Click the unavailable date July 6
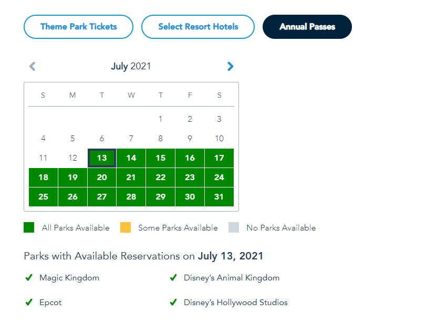Viewport: 447px width, 324px height. tap(102, 139)
